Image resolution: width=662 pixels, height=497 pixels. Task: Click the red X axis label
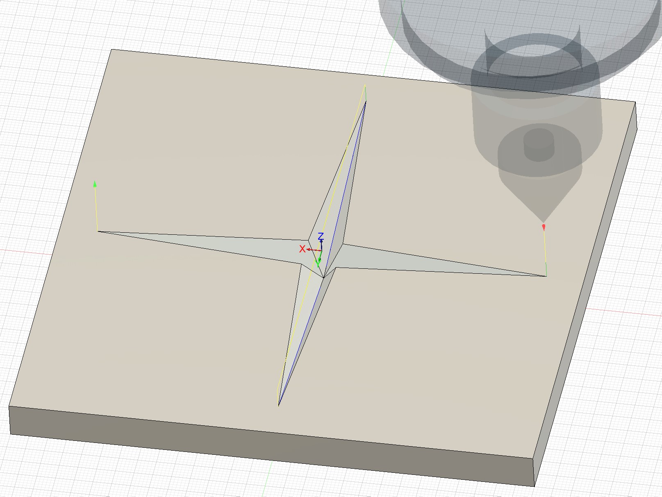tap(303, 249)
